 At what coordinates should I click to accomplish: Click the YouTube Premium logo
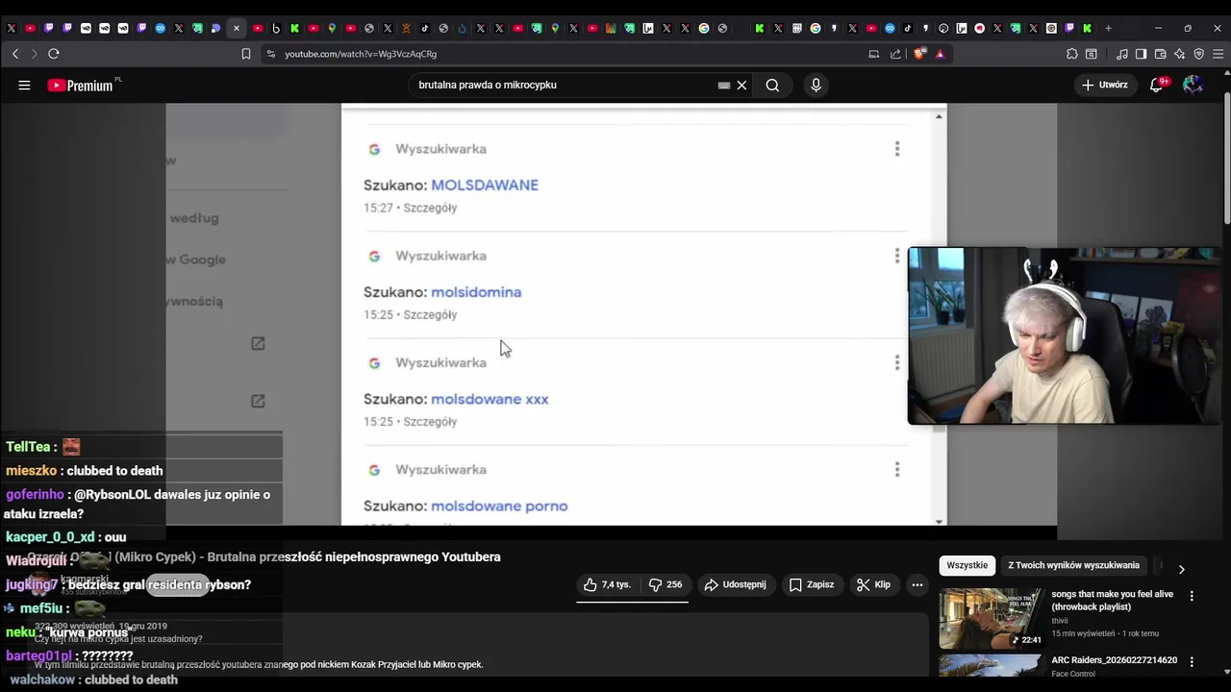(x=81, y=86)
